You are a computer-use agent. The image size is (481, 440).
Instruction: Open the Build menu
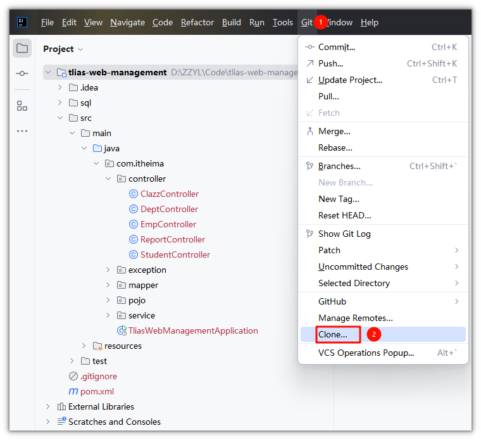click(232, 22)
